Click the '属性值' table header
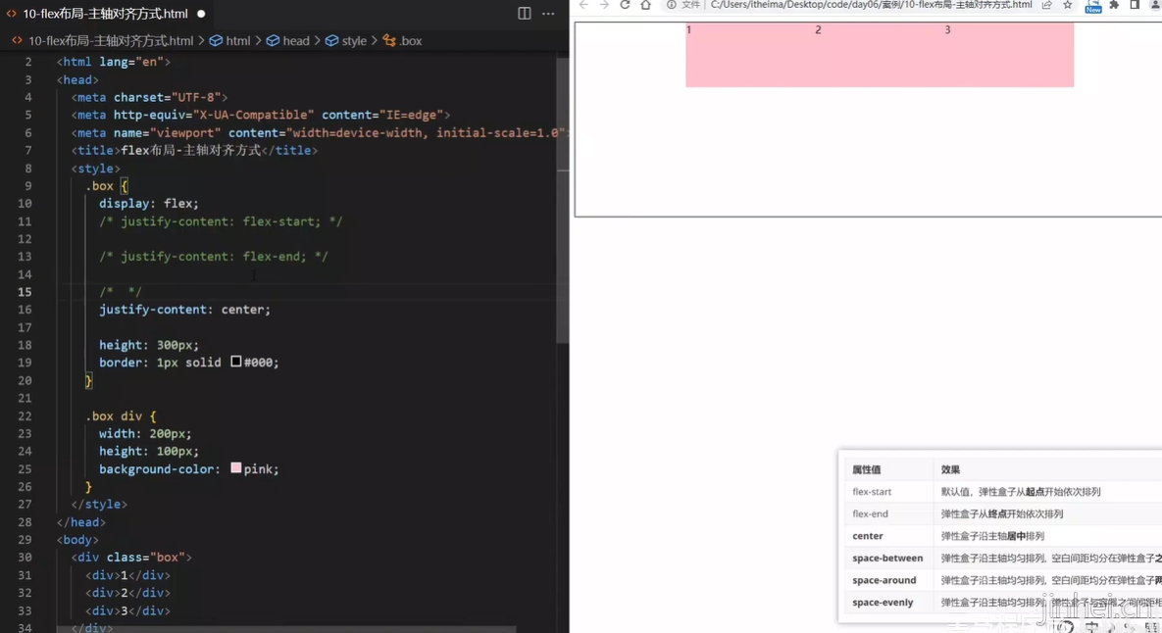Viewport: 1162px width, 633px height. (x=866, y=469)
